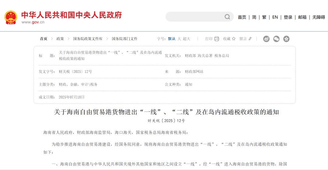Image resolution: width=328 pixels, height=170 pixels.
Task: Click source value 财政部网站
Action: pos(194,72)
